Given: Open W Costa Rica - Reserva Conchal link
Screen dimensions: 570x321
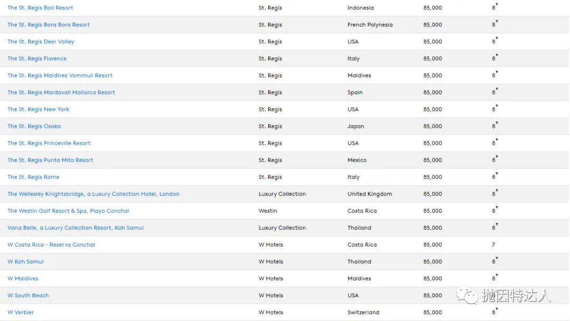Looking at the screenshot, I should 51,244.
